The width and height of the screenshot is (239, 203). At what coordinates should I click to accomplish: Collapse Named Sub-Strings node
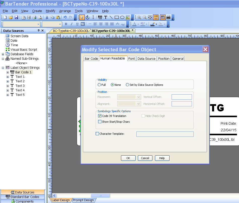click(x=3, y=59)
